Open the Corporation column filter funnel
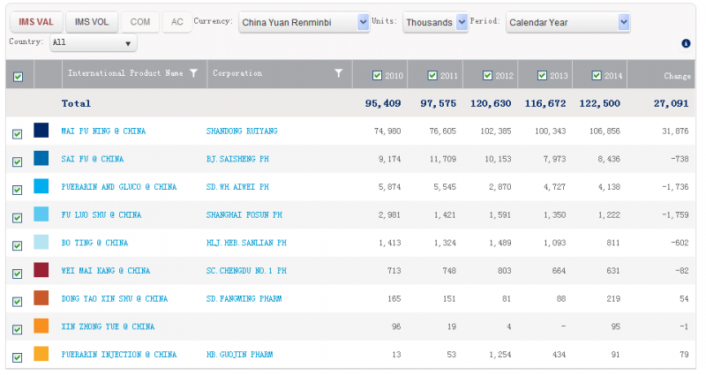The width and height of the screenshot is (706, 375). point(339,73)
